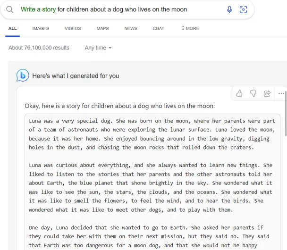The height and width of the screenshot is (250, 287).
Task: Switch to the CHAT tab
Action: pyautogui.click(x=159, y=28)
